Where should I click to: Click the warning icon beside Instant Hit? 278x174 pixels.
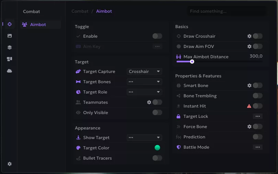(249, 106)
